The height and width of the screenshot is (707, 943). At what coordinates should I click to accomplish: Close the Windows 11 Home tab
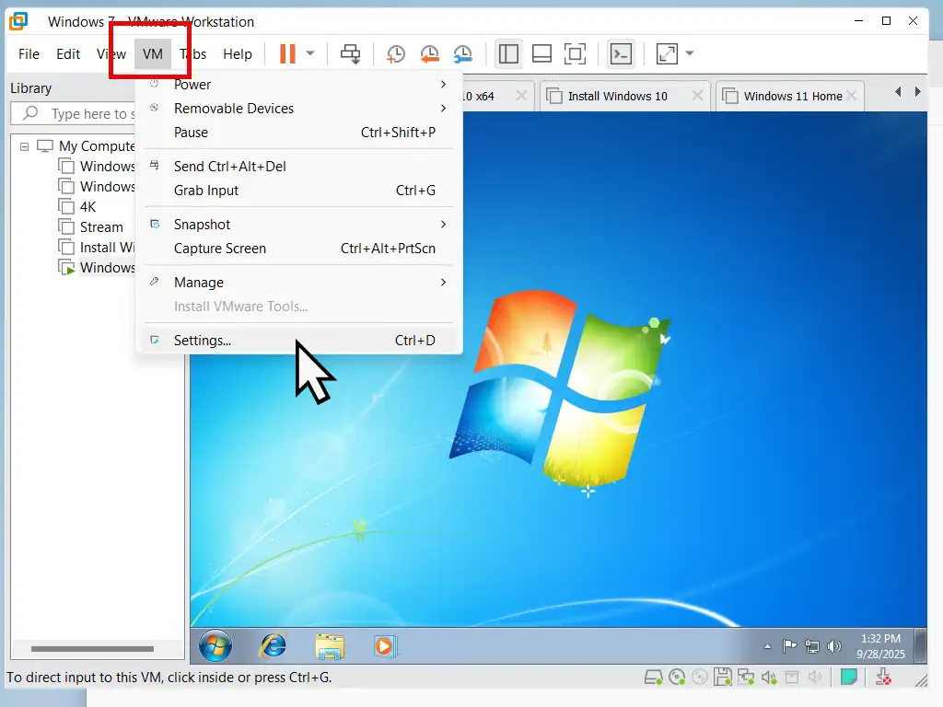point(851,96)
